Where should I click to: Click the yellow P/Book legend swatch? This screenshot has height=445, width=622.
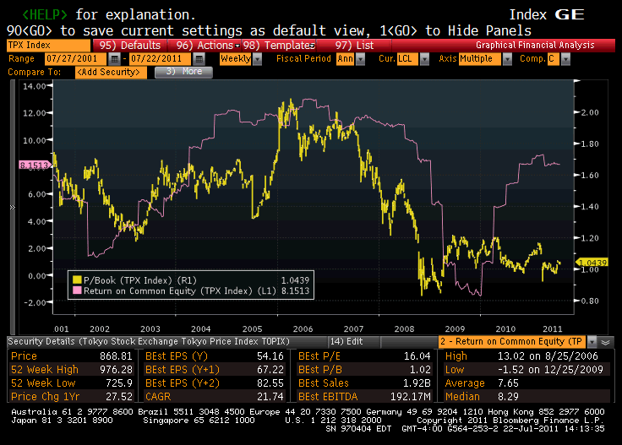coord(77,279)
